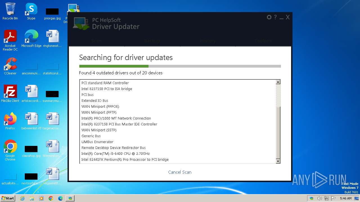Viewport: 360px width, 202px height.
Task: Select WAN Miniport (PPTP) entry
Action: point(178,113)
